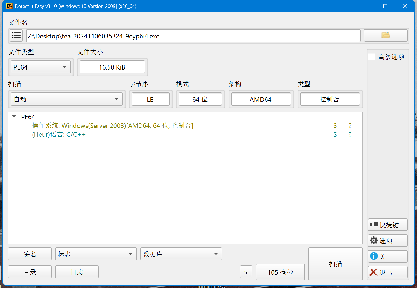This screenshot has width=417, height=288.
Task: Click the file path input field
Action: (193, 36)
